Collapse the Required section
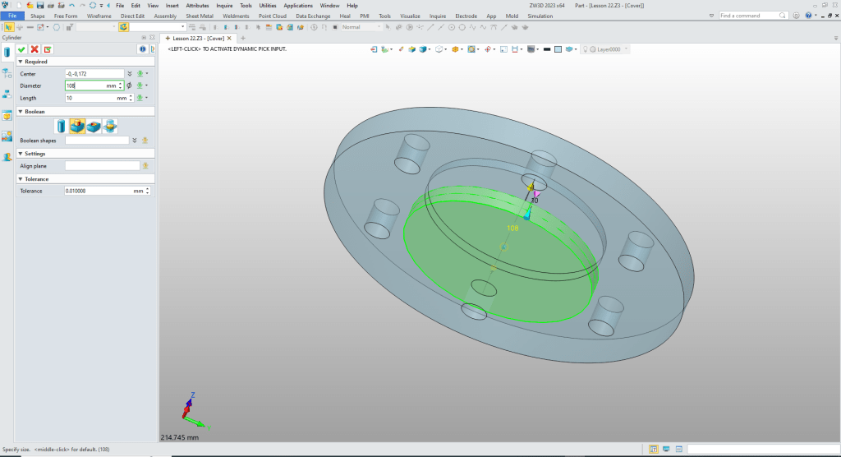This screenshot has width=841, height=457. tap(21, 62)
